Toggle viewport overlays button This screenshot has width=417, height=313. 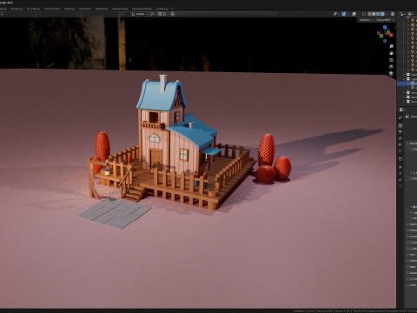pyautogui.click(x=354, y=14)
